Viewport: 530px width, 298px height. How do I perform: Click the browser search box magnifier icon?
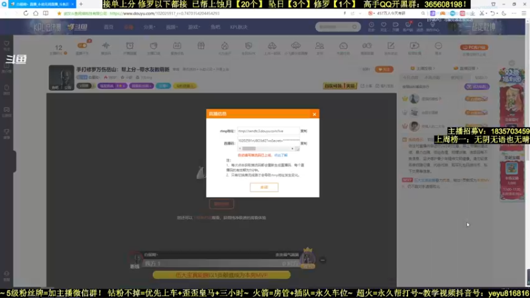pos(423,13)
